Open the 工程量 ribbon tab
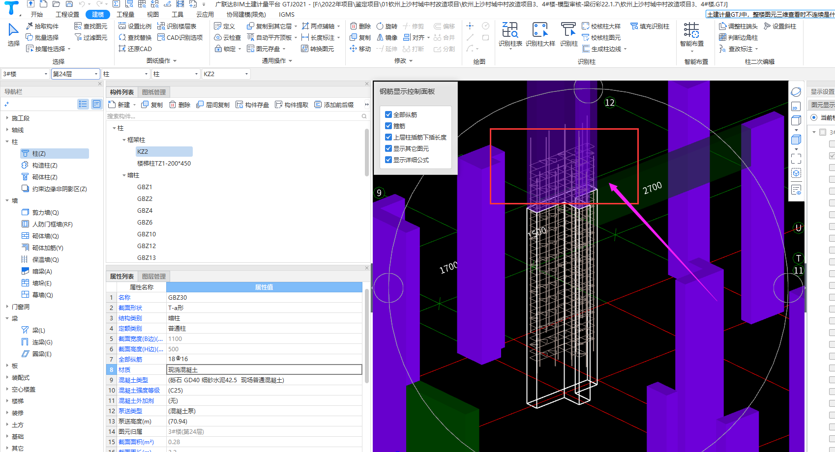Screen dimensions: 835x452 coord(125,14)
